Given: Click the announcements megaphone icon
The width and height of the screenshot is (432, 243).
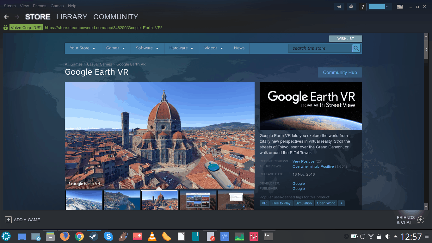Looking at the screenshot, I should [339, 6].
